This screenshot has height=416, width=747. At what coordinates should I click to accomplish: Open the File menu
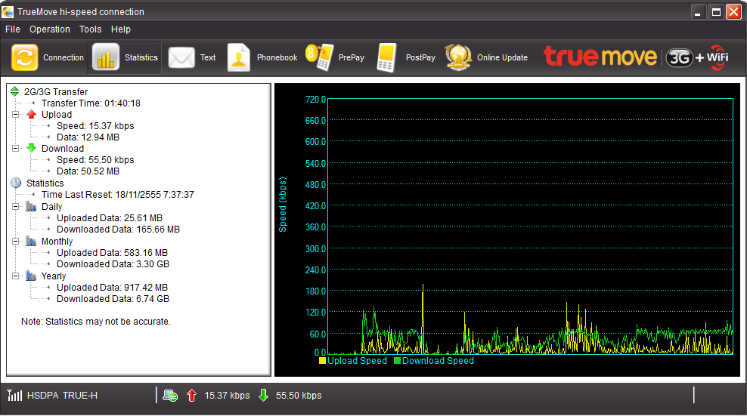[x=13, y=29]
